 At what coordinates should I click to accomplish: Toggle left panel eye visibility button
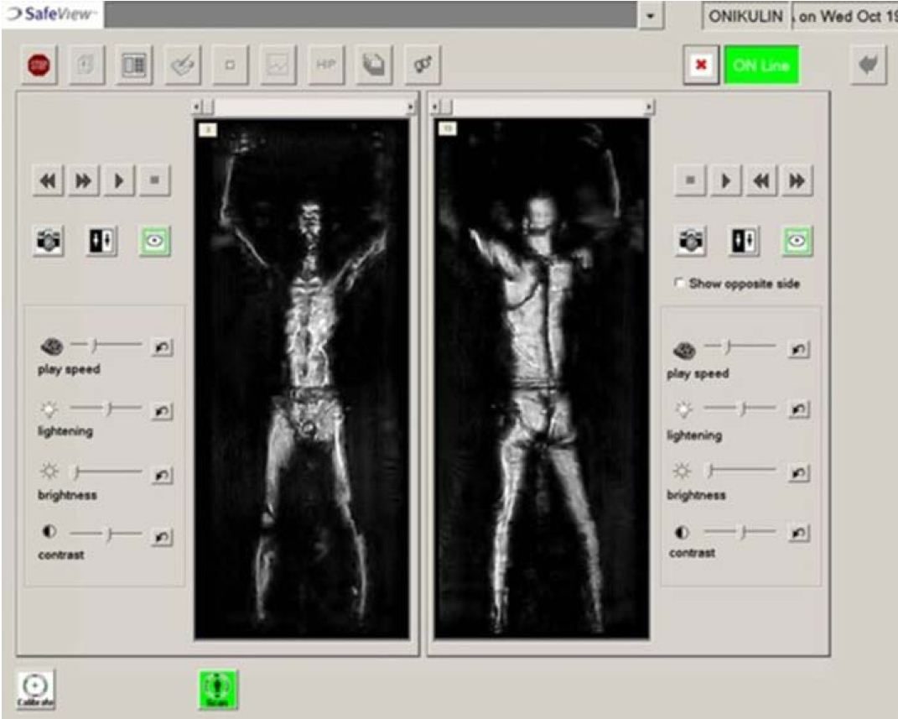(154, 241)
